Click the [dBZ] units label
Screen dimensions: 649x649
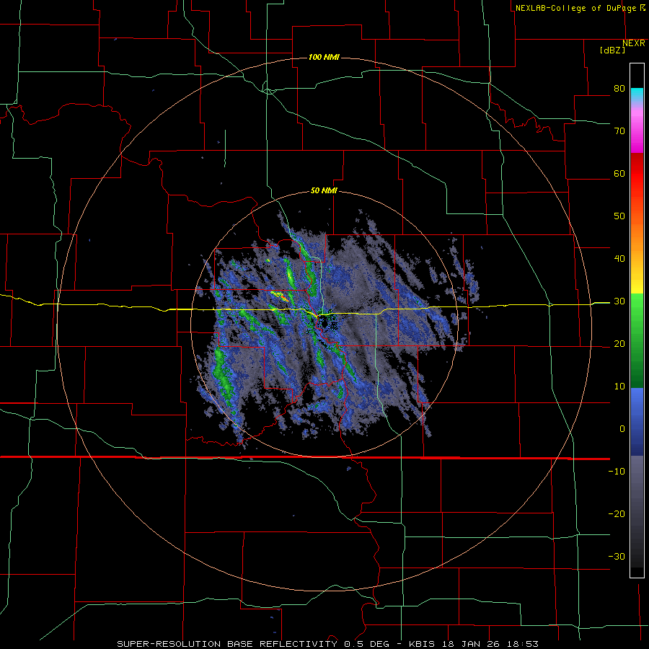tap(612, 50)
